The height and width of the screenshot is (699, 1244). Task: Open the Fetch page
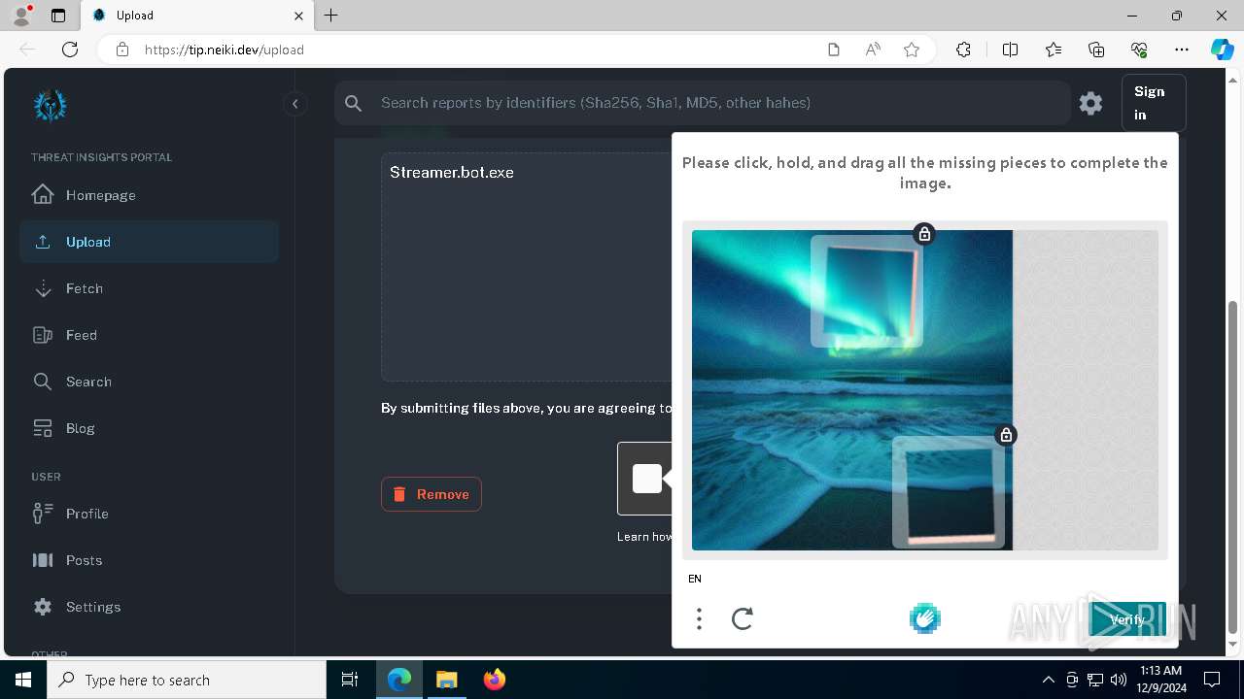click(149, 288)
